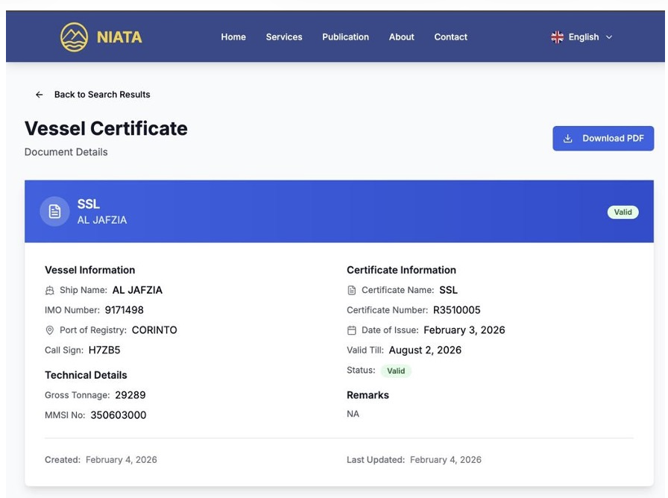Navigate to the Contact page
This screenshot has height=498, width=668.
pyautogui.click(x=451, y=37)
